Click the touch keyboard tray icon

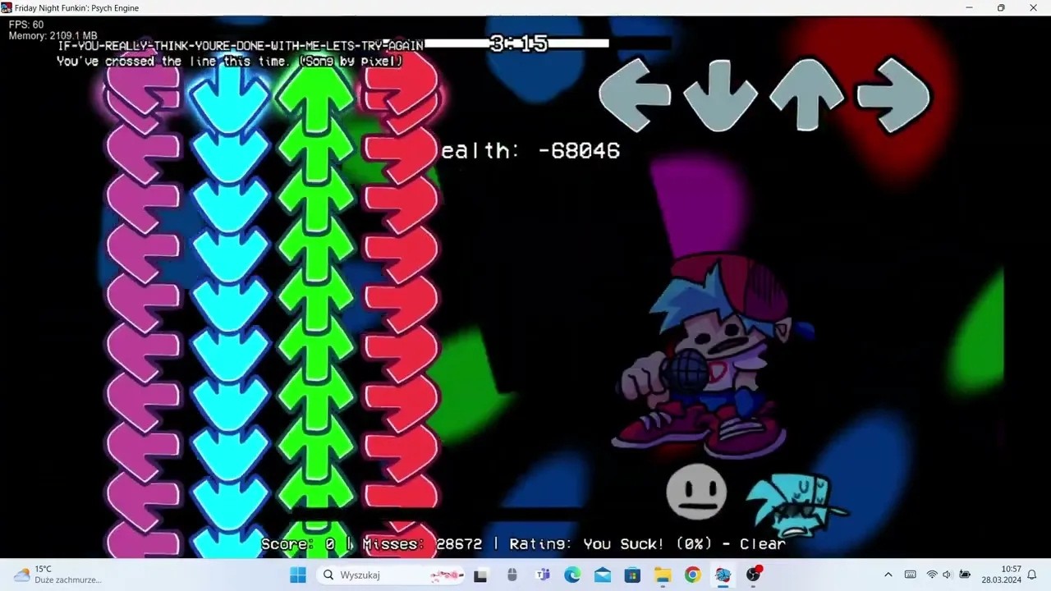point(910,575)
